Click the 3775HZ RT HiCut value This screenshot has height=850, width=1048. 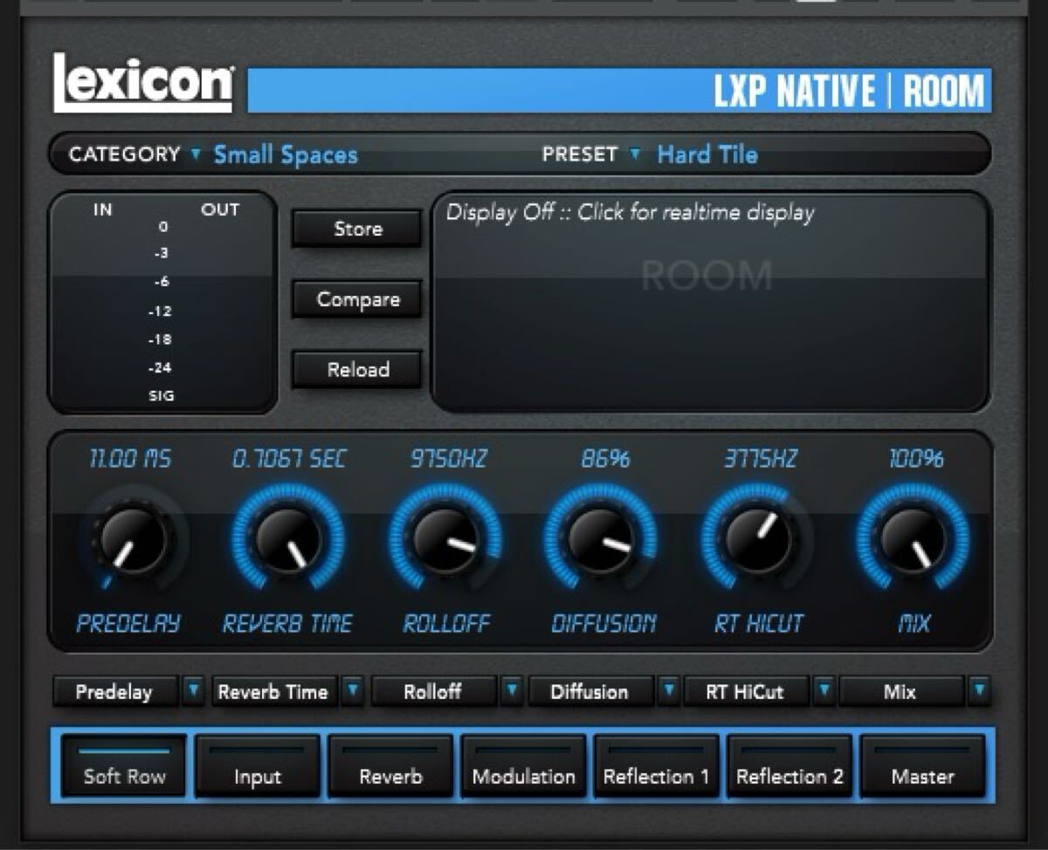click(760, 459)
